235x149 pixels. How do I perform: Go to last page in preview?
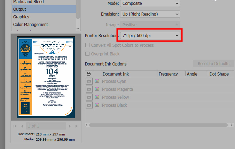[x=77, y=126]
